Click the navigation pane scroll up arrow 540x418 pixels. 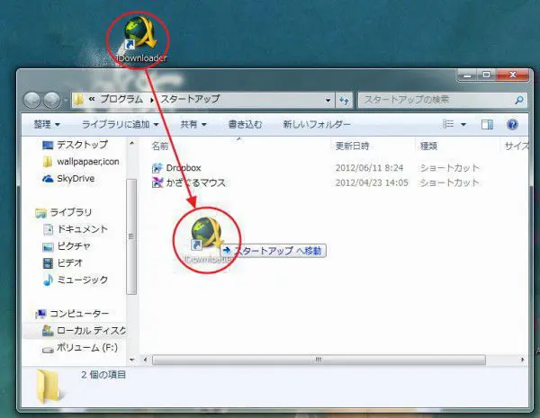(131, 143)
